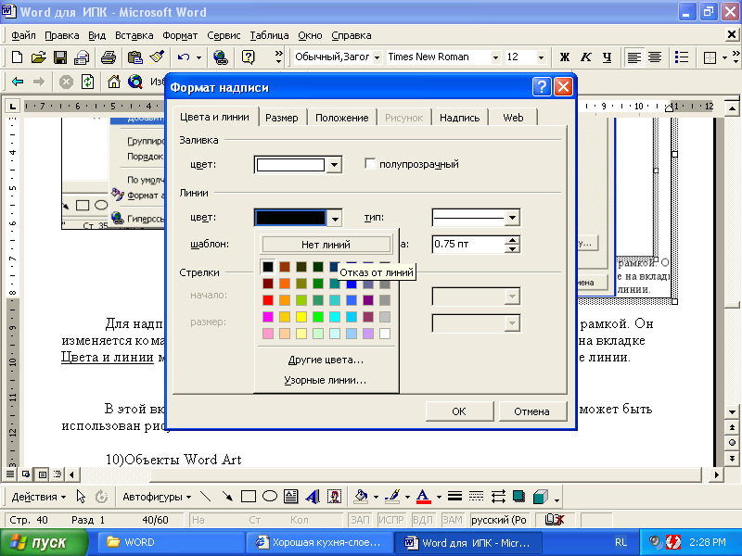Center the text alignment
Image resolution: width=742 pixels, height=556 pixels.
(655, 57)
